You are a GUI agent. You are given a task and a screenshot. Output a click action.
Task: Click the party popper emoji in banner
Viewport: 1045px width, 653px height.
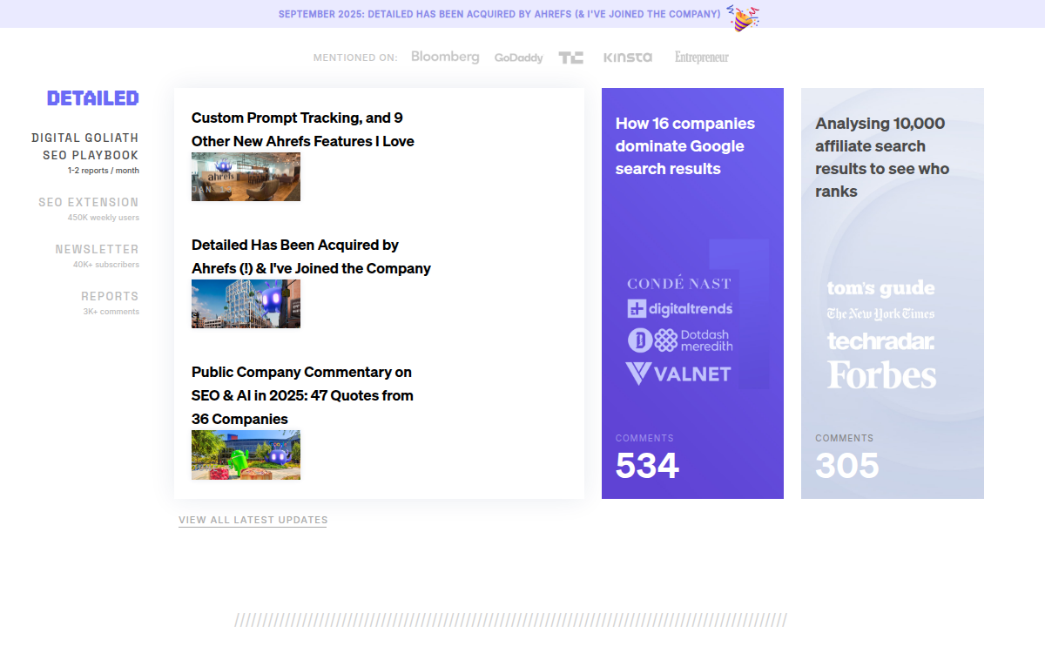click(x=742, y=17)
